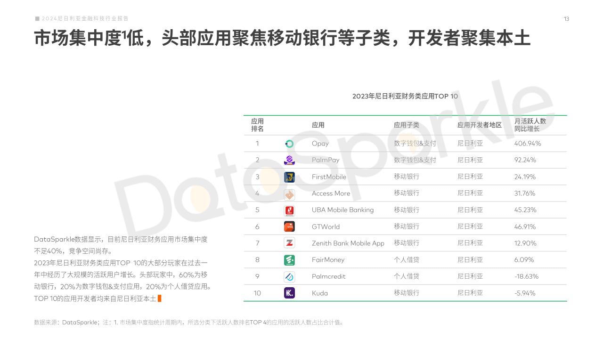603x339 pixels.
Task: Click the 24.19% growth value
Action: 525,177
